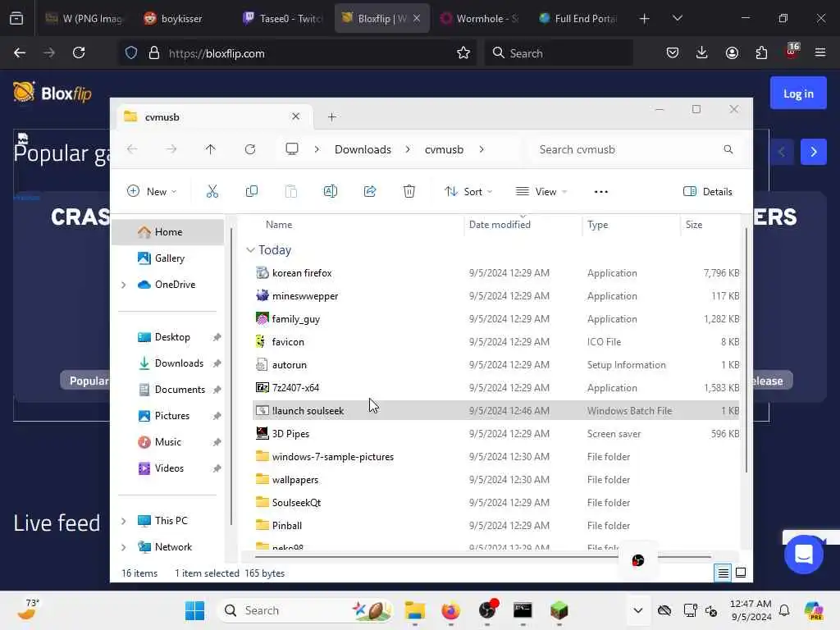This screenshot has height=630, width=840.
Task: Select the mineswwepper application
Action: pyautogui.click(x=495, y=296)
